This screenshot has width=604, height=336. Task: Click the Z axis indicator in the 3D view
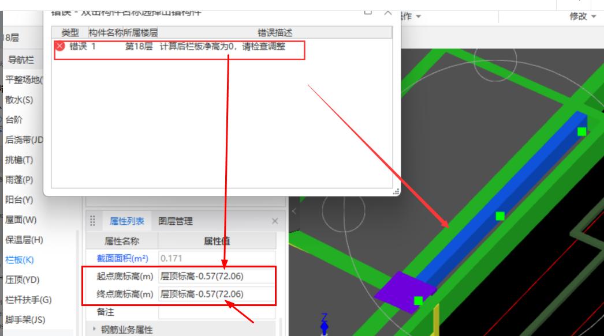point(325,324)
